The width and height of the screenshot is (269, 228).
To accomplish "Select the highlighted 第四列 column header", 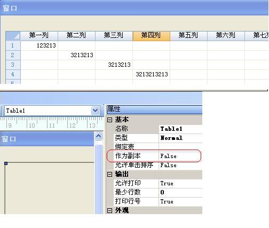I will 152,36.
